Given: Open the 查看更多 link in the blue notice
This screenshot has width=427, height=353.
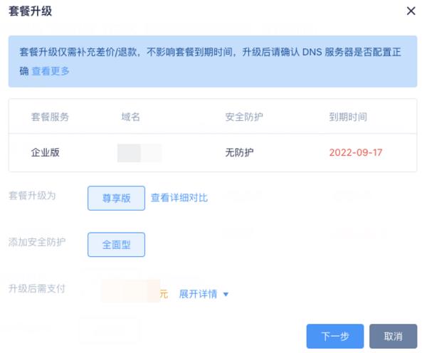Looking at the screenshot, I should [51, 71].
